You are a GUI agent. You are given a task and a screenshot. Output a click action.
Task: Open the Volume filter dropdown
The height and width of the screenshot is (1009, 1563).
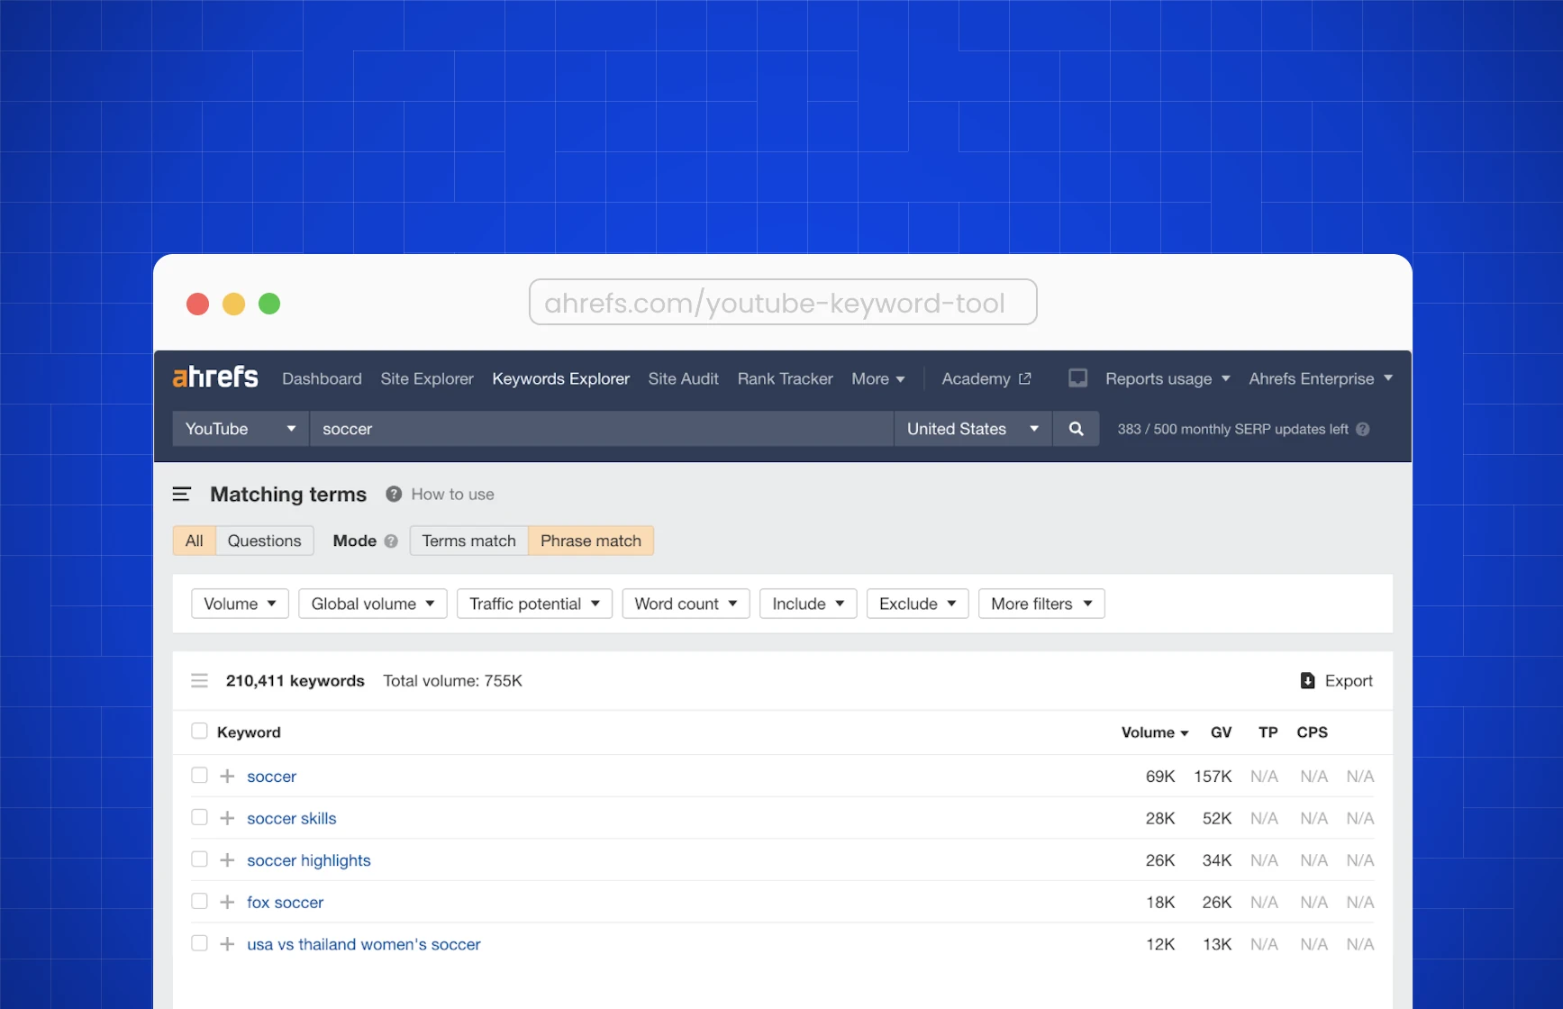coord(240,604)
